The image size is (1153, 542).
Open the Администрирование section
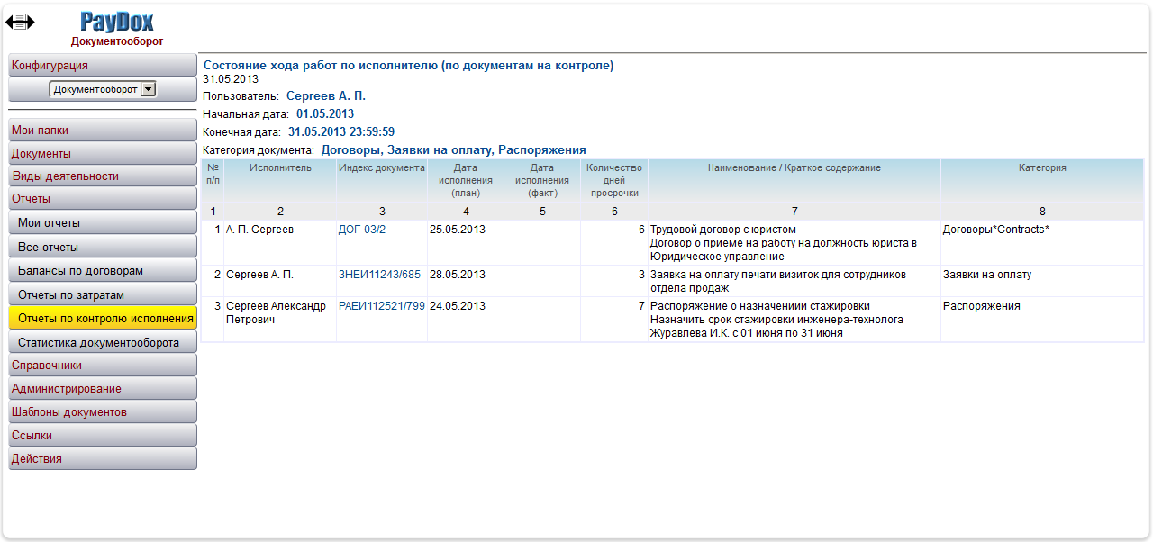(x=102, y=389)
